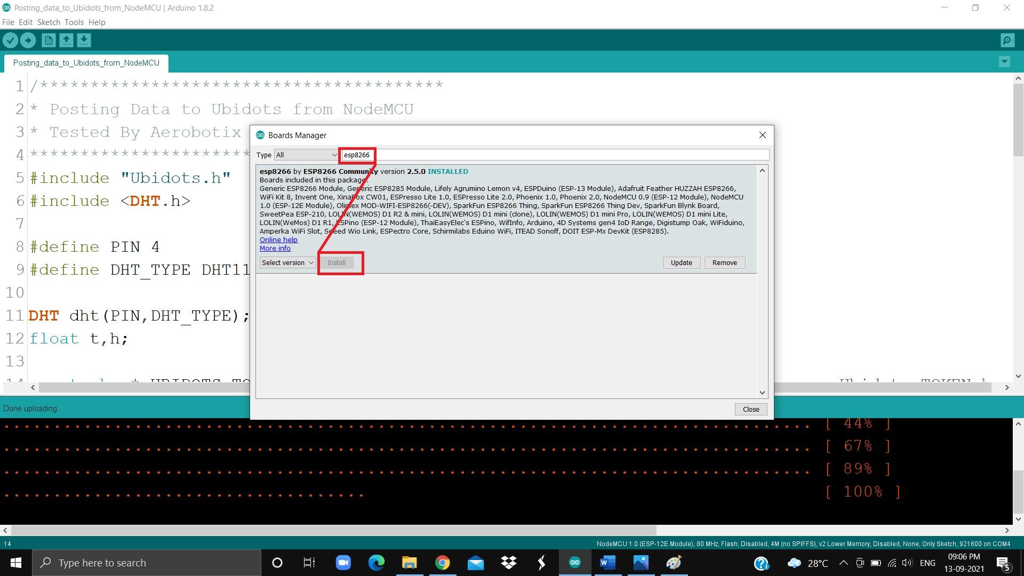
Task: Click the console scroll down arrow
Action: click(1018, 519)
